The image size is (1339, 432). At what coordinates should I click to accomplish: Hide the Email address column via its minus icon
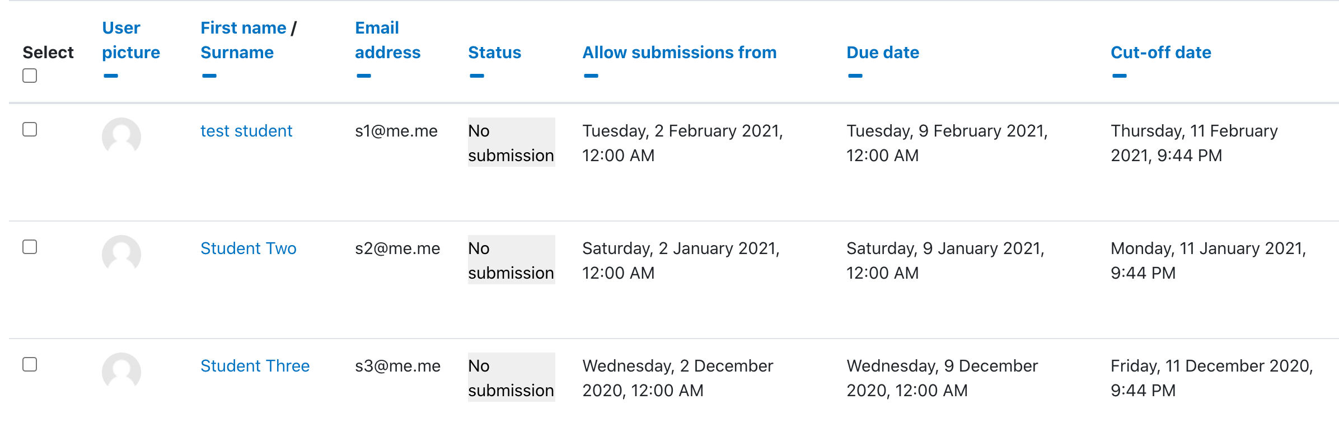click(x=364, y=76)
